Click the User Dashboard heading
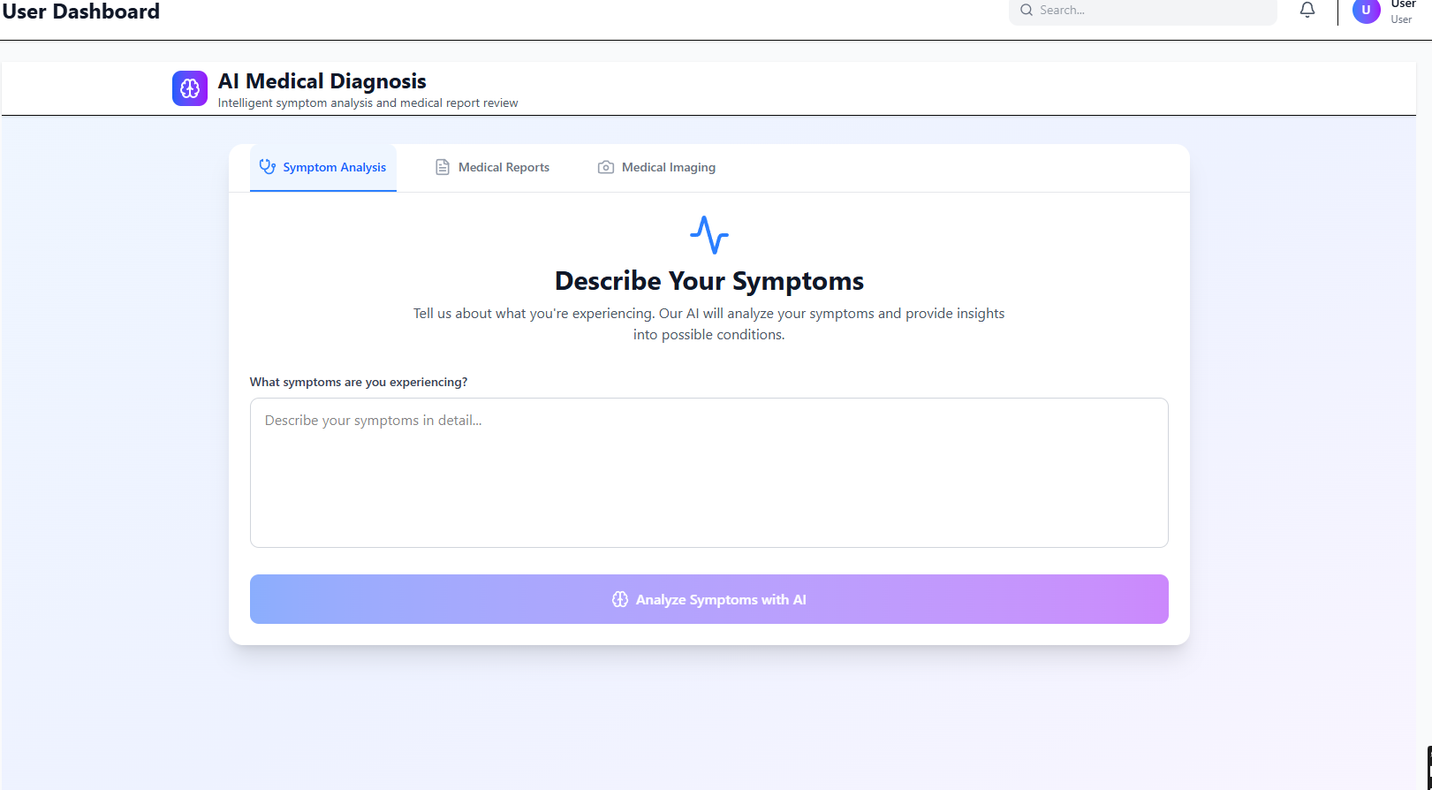The image size is (1432, 790). pos(81,11)
